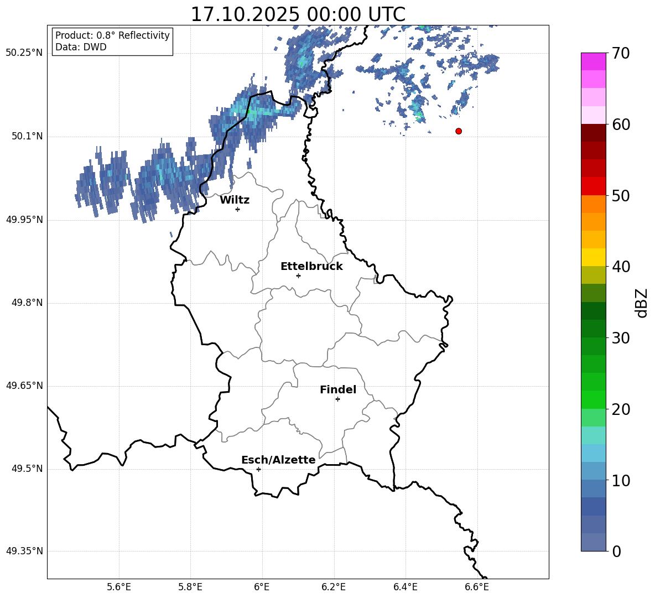Click the 49.95°N latitude label
Viewport: 655px width, 598px height.
pyautogui.click(x=24, y=220)
